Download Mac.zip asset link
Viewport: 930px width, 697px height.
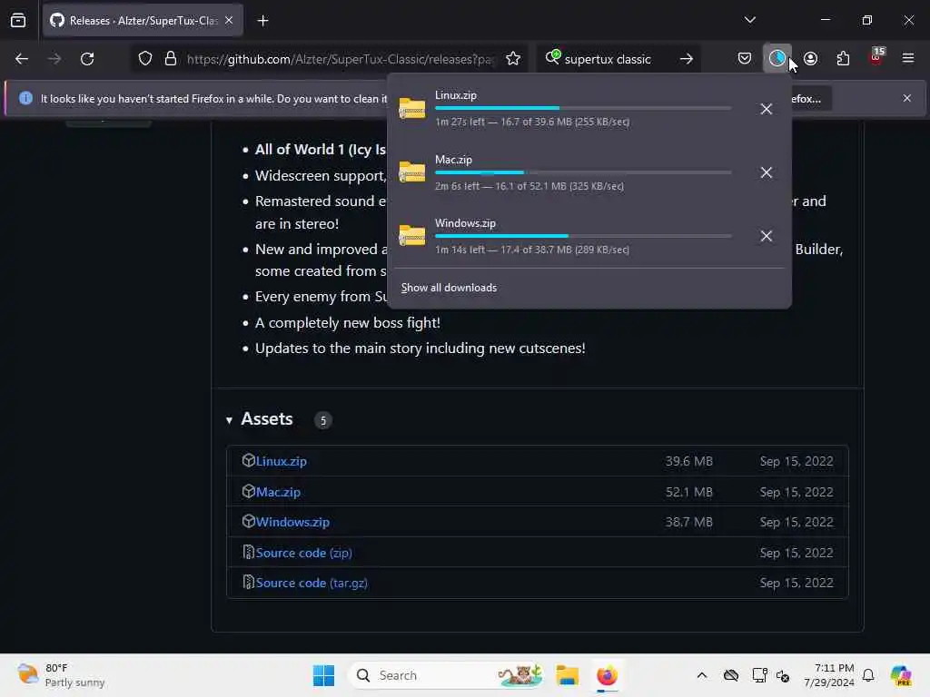point(278,492)
